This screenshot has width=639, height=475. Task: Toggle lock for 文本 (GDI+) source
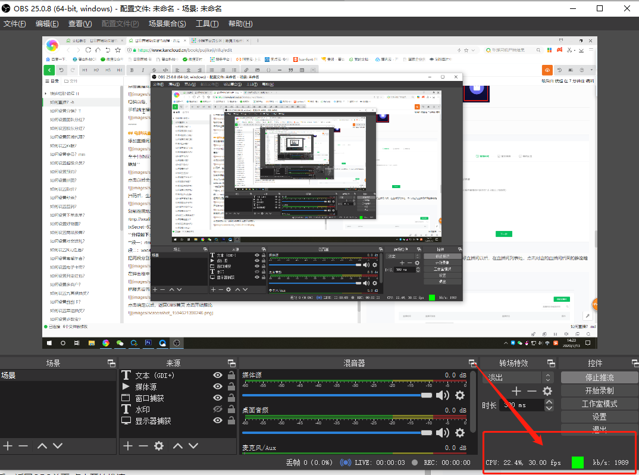pos(231,375)
